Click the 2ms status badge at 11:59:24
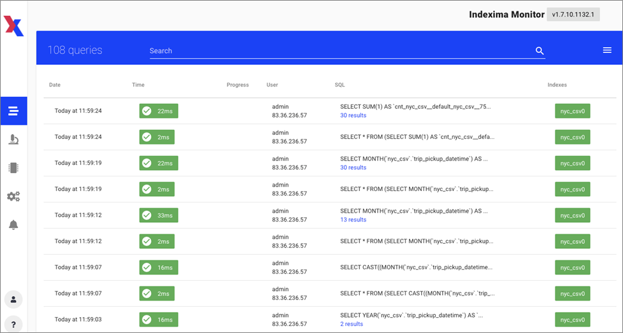Viewport: 623px width, 333px height. click(157, 137)
